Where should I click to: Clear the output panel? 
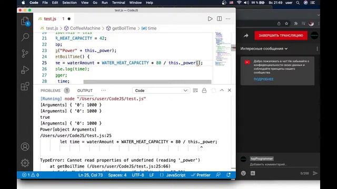pos(195,90)
